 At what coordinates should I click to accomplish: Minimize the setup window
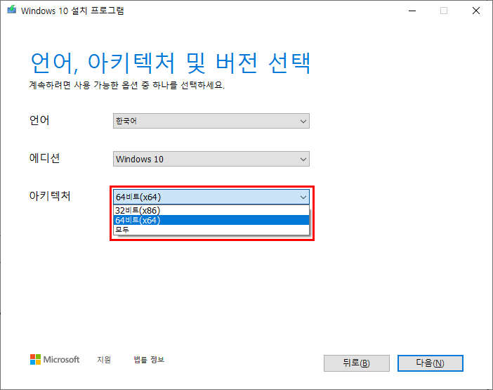coord(412,11)
